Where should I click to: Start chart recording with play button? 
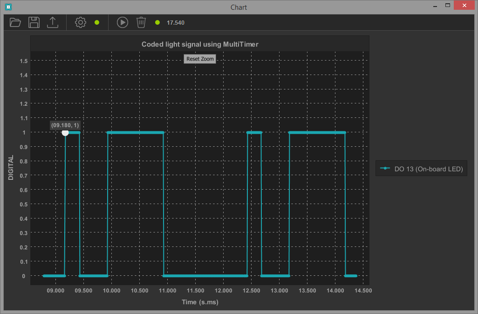(x=122, y=22)
